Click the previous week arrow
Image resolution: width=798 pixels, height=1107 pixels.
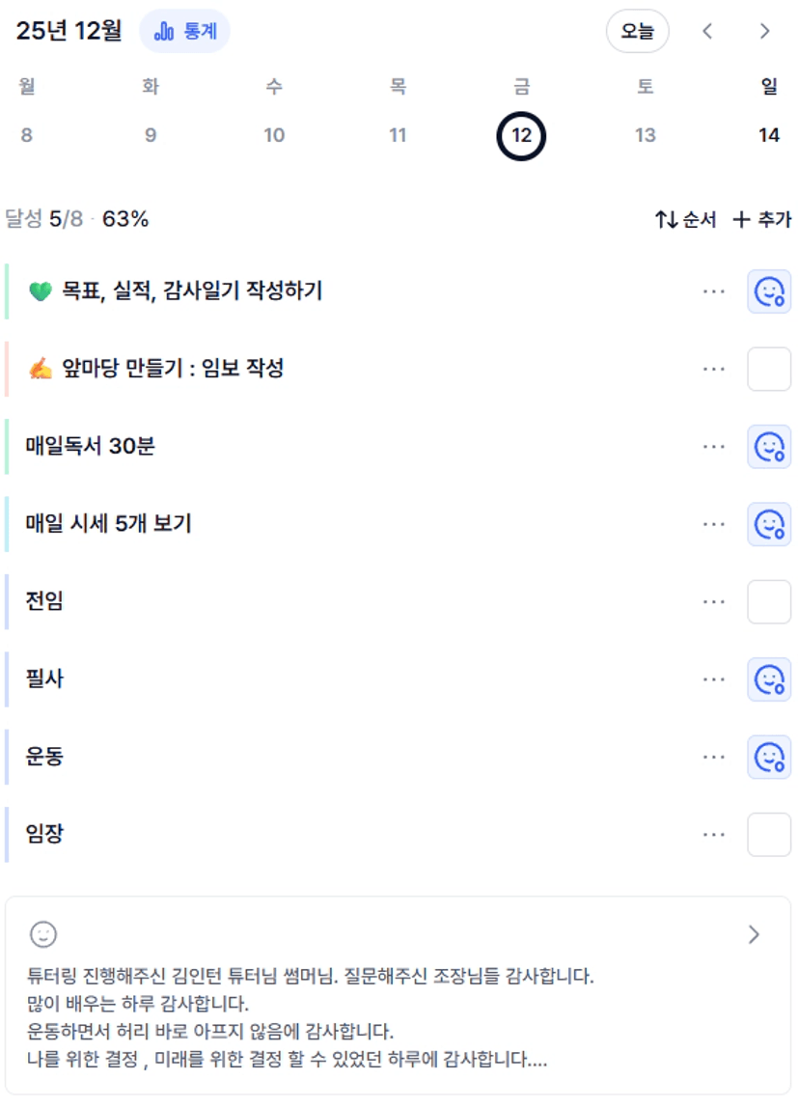707,32
